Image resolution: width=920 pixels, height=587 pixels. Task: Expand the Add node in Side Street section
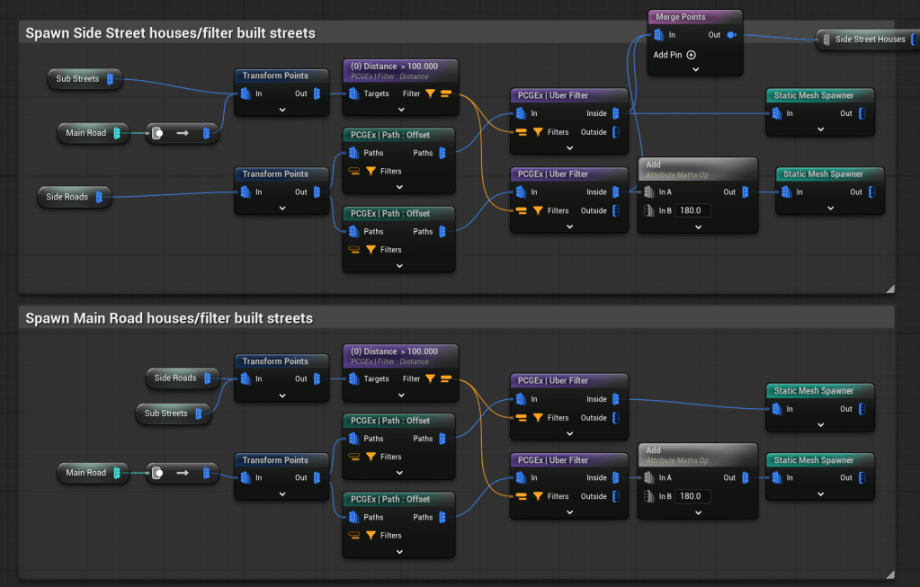pyautogui.click(x=697, y=227)
